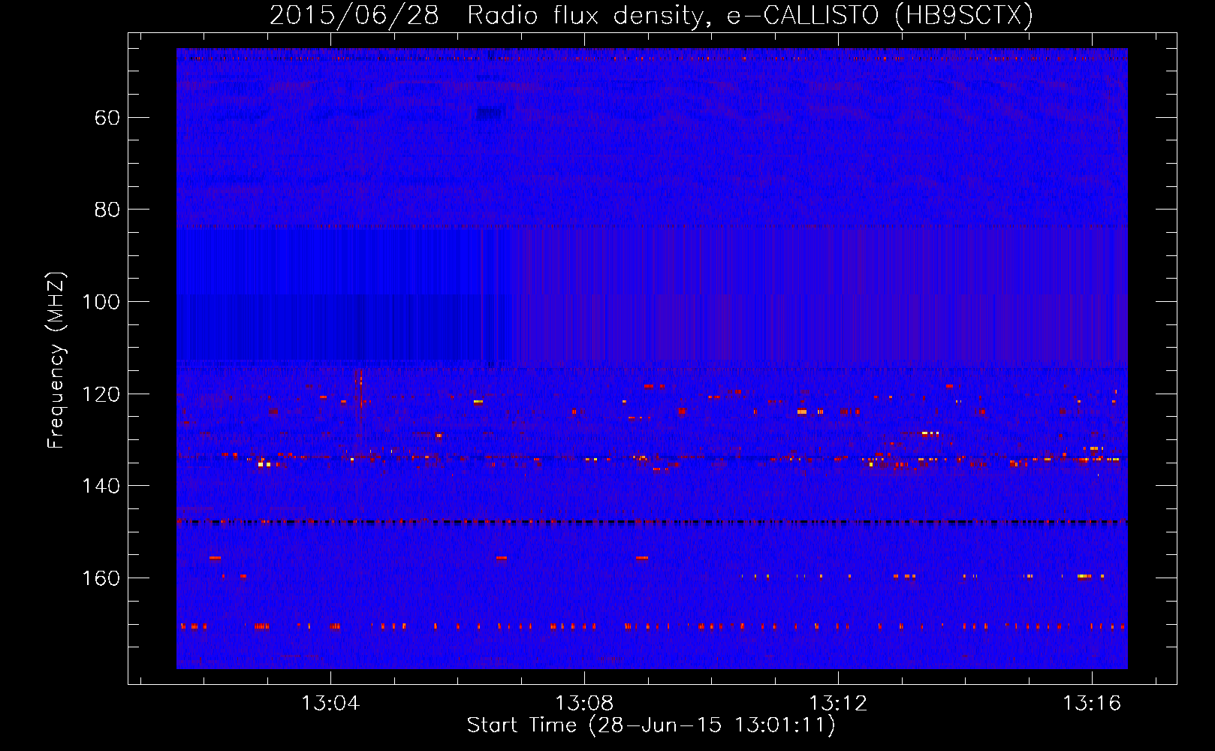Click the 13:12 time tick label
Screen dimensions: 1215x751
tap(838, 703)
